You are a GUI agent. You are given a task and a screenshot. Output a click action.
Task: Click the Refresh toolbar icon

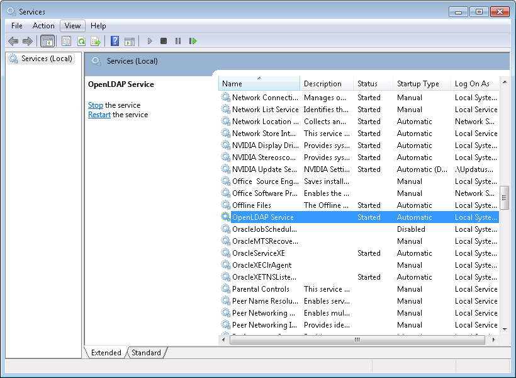pos(81,41)
